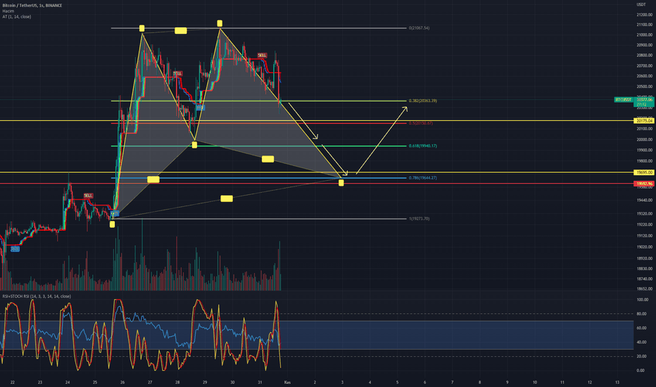Select the yellow 19695.00 price tag
This screenshot has width=656, height=387.
click(x=644, y=172)
